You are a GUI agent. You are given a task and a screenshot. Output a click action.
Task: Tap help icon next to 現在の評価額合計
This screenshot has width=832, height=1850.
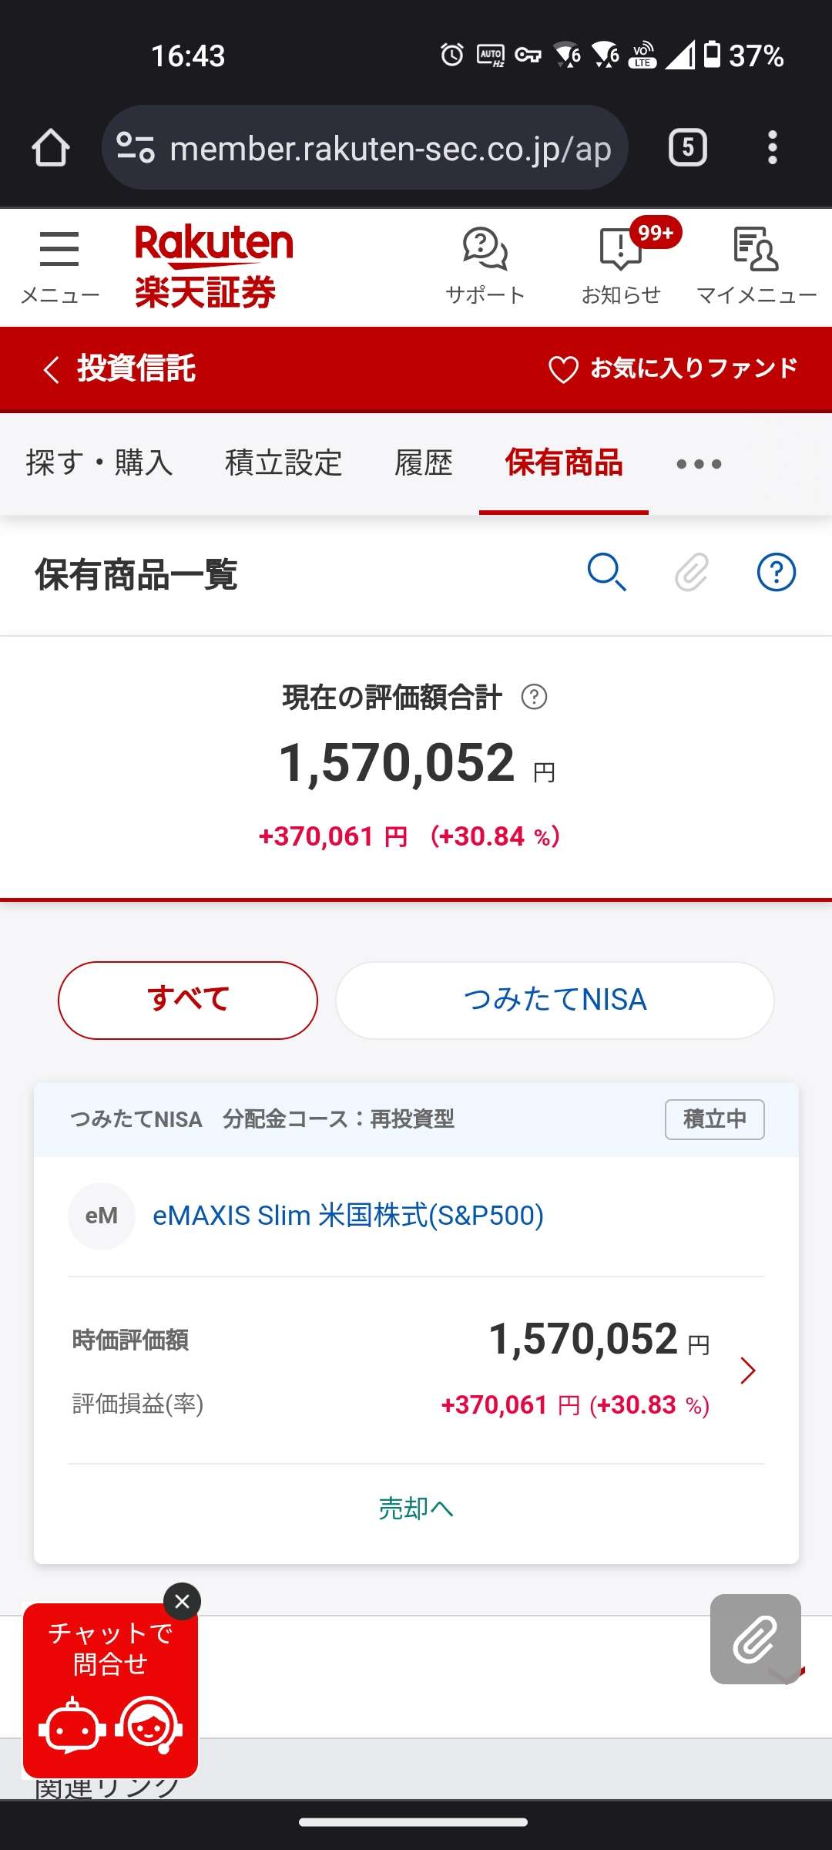[x=534, y=697]
